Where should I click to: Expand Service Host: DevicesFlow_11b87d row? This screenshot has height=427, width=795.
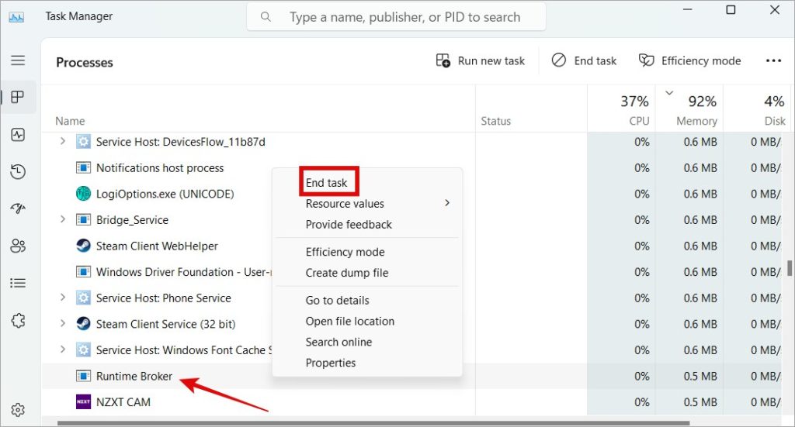pos(63,141)
